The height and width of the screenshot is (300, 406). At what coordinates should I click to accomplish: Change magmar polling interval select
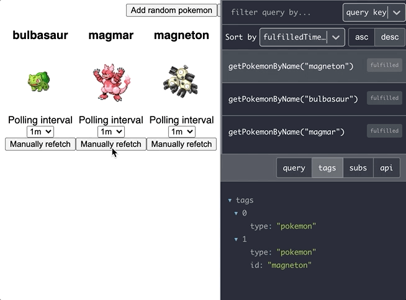point(111,131)
